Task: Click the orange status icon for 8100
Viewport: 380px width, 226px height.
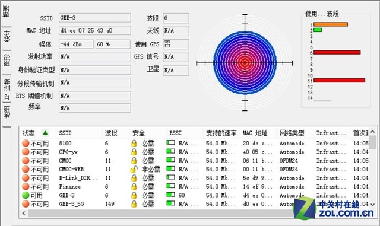Action: coord(26,143)
